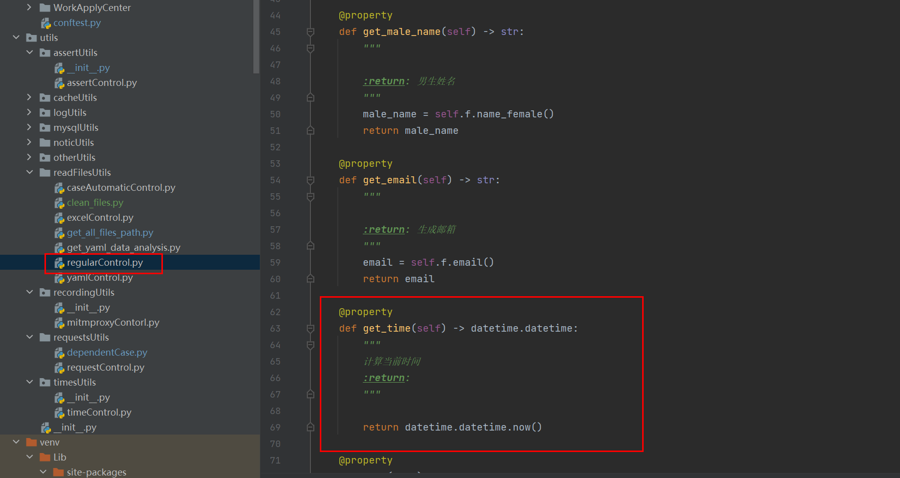Select get_all_files_path.py in the tree
Screen dimensions: 900x478
tap(110, 233)
